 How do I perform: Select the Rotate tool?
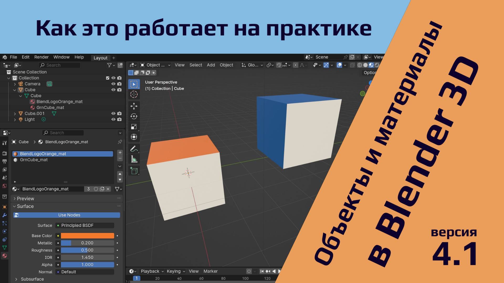[134, 116]
